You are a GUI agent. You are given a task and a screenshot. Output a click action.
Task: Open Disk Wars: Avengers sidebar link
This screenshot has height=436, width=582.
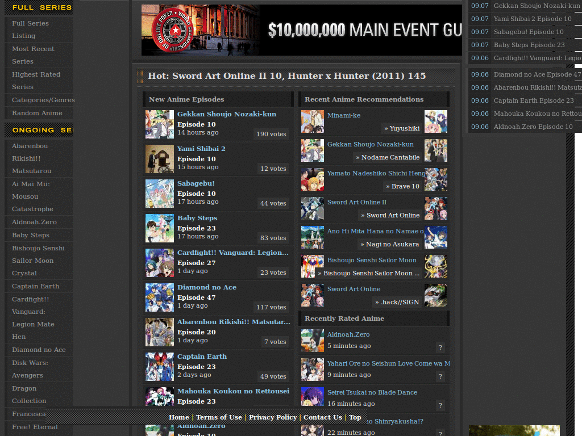coord(30,369)
